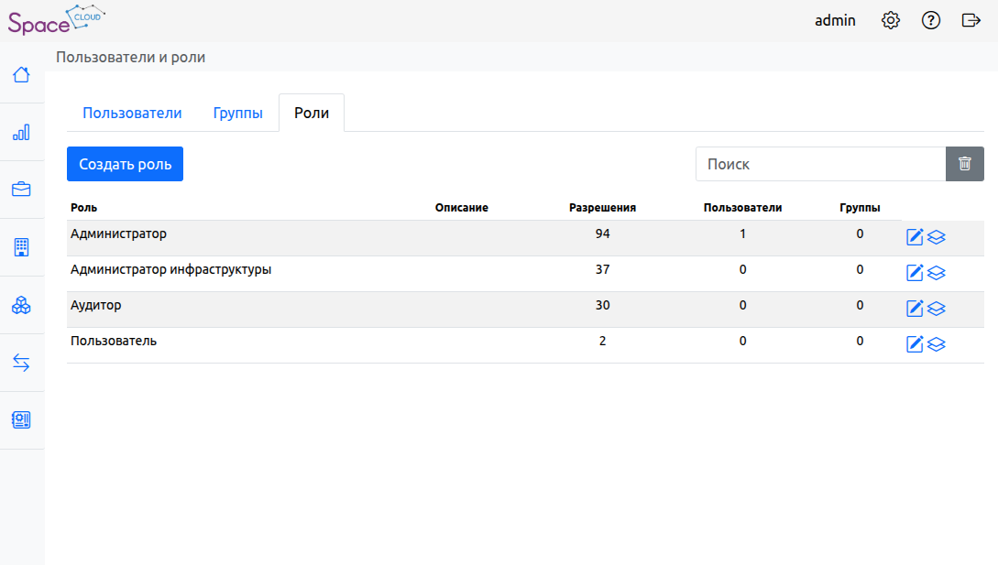Open settings gear icon in header

tap(890, 20)
